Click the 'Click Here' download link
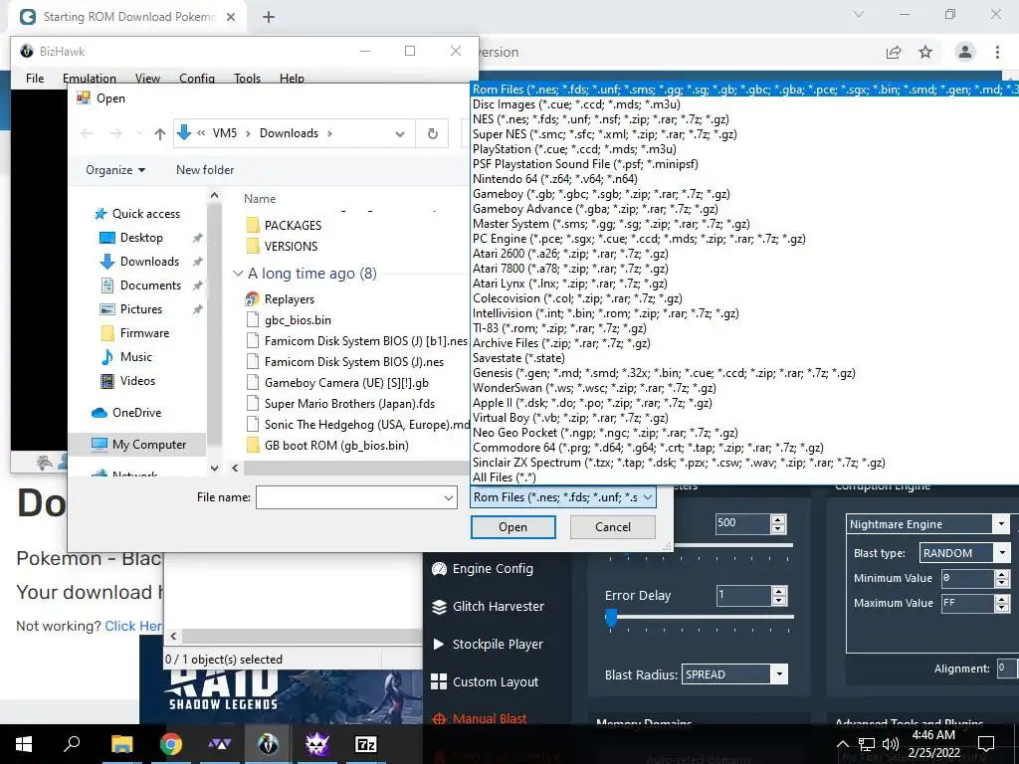This screenshot has height=764, width=1019. (x=134, y=626)
